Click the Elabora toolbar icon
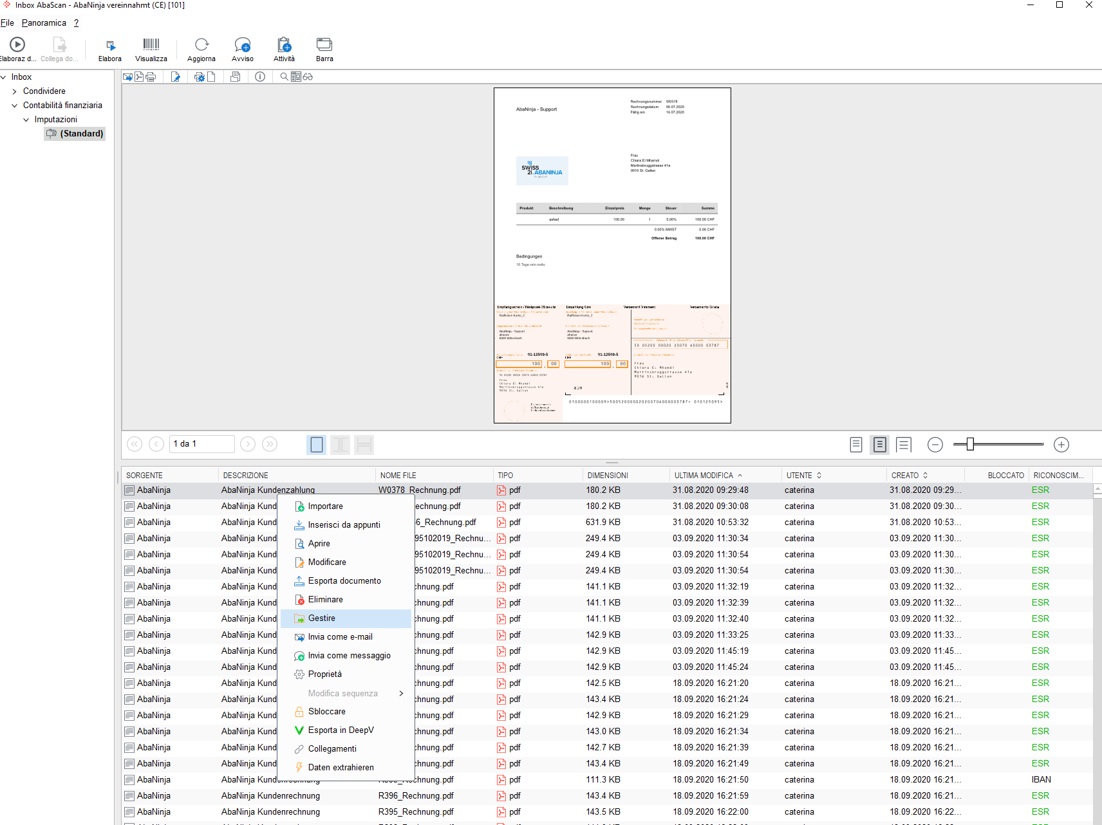1102x825 pixels. pos(110,45)
